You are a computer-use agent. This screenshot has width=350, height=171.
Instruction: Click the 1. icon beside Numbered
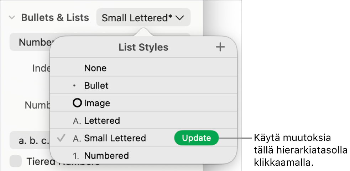76,156
